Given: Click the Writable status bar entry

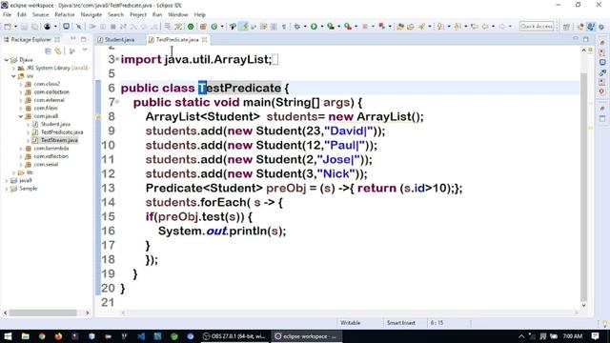Looking at the screenshot, I should [351, 323].
